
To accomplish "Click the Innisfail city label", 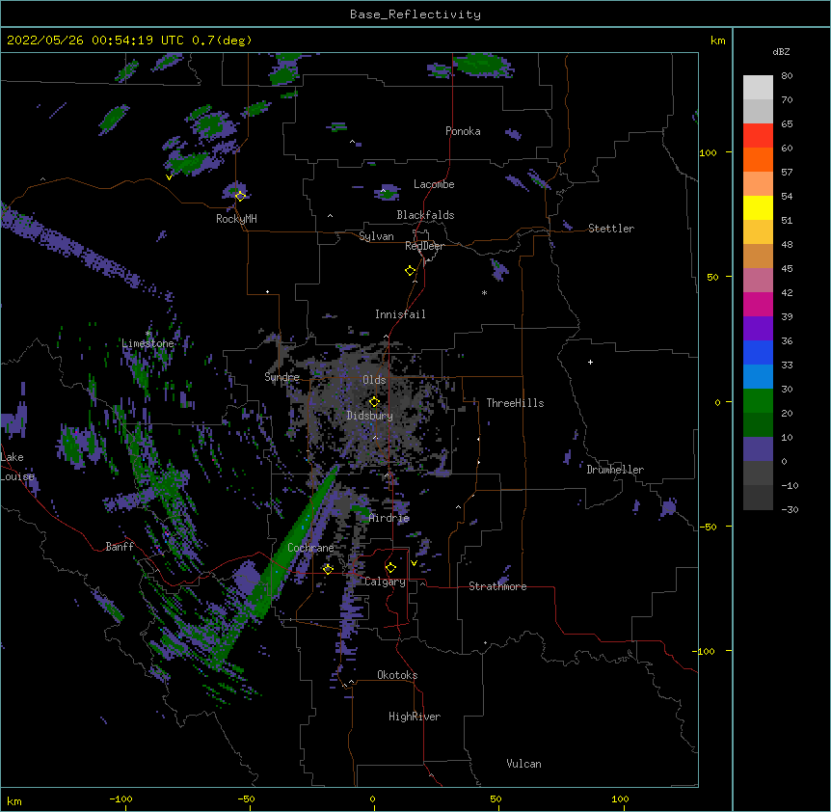I will click(x=400, y=314).
